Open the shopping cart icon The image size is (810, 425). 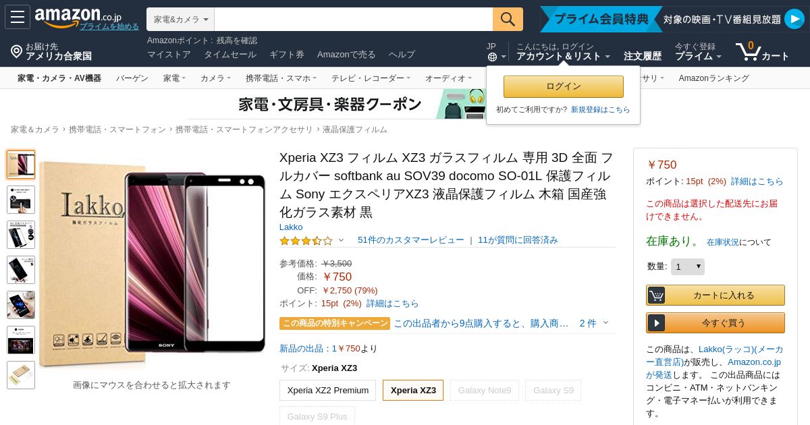coord(748,51)
